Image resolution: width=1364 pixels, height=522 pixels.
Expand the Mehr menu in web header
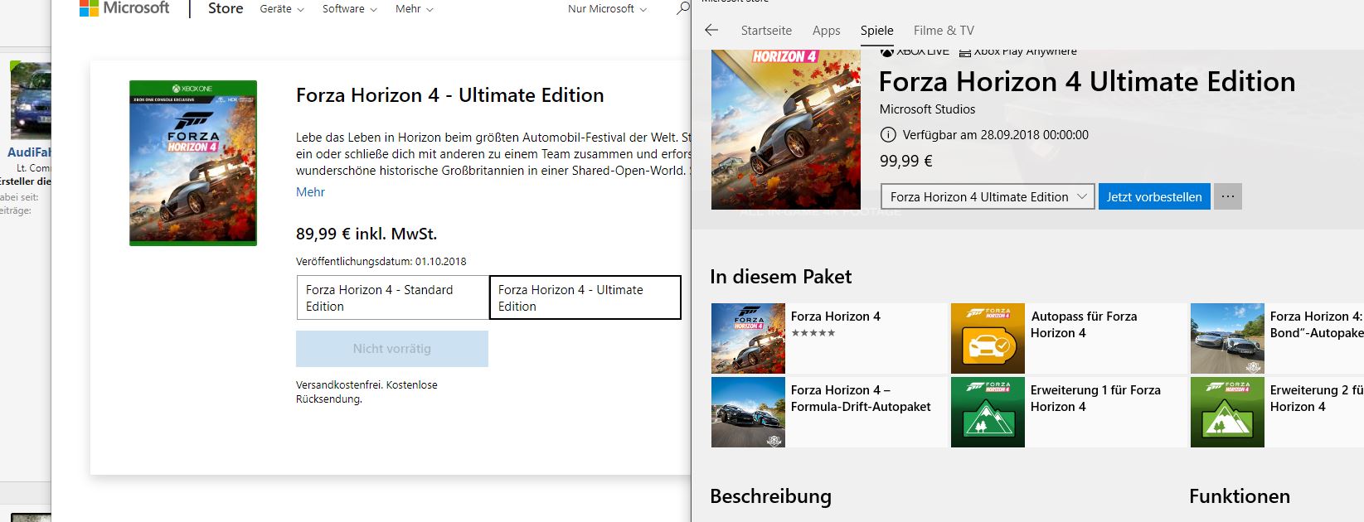pyautogui.click(x=415, y=9)
